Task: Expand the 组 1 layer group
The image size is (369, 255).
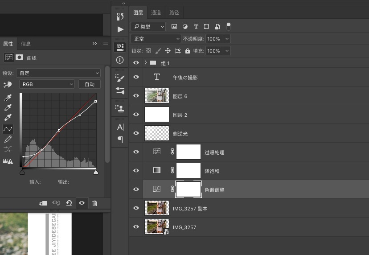Action: 146,63
